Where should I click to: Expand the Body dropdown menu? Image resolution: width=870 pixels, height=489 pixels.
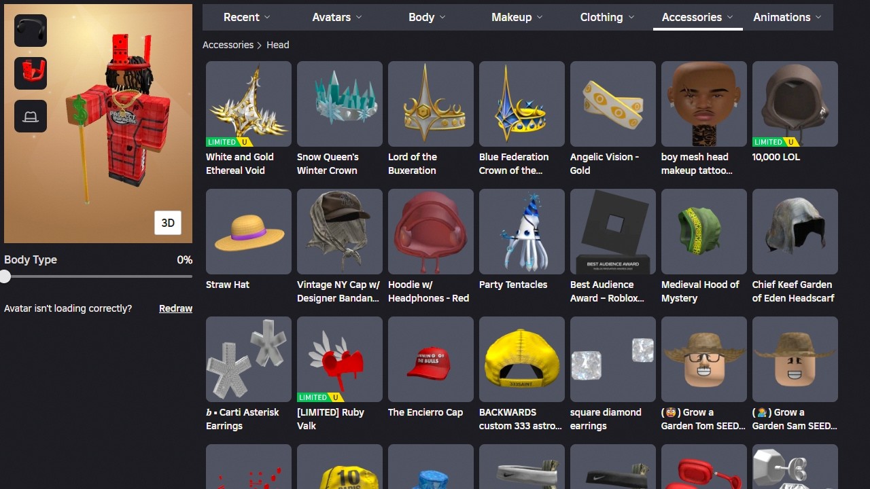427,18
